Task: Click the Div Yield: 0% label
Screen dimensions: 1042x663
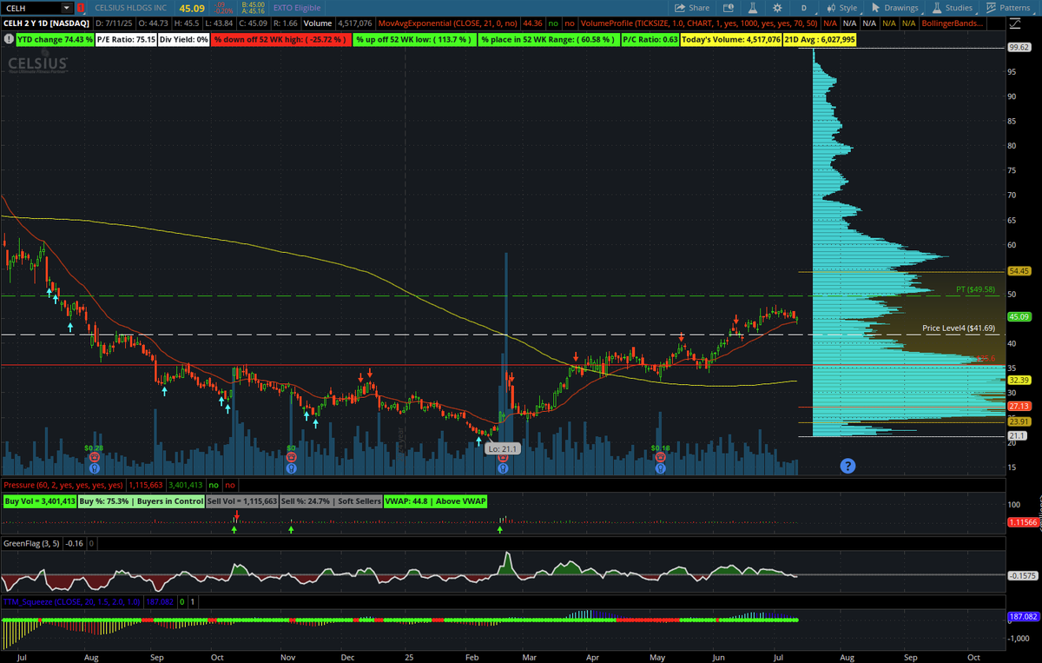Action: 184,39
